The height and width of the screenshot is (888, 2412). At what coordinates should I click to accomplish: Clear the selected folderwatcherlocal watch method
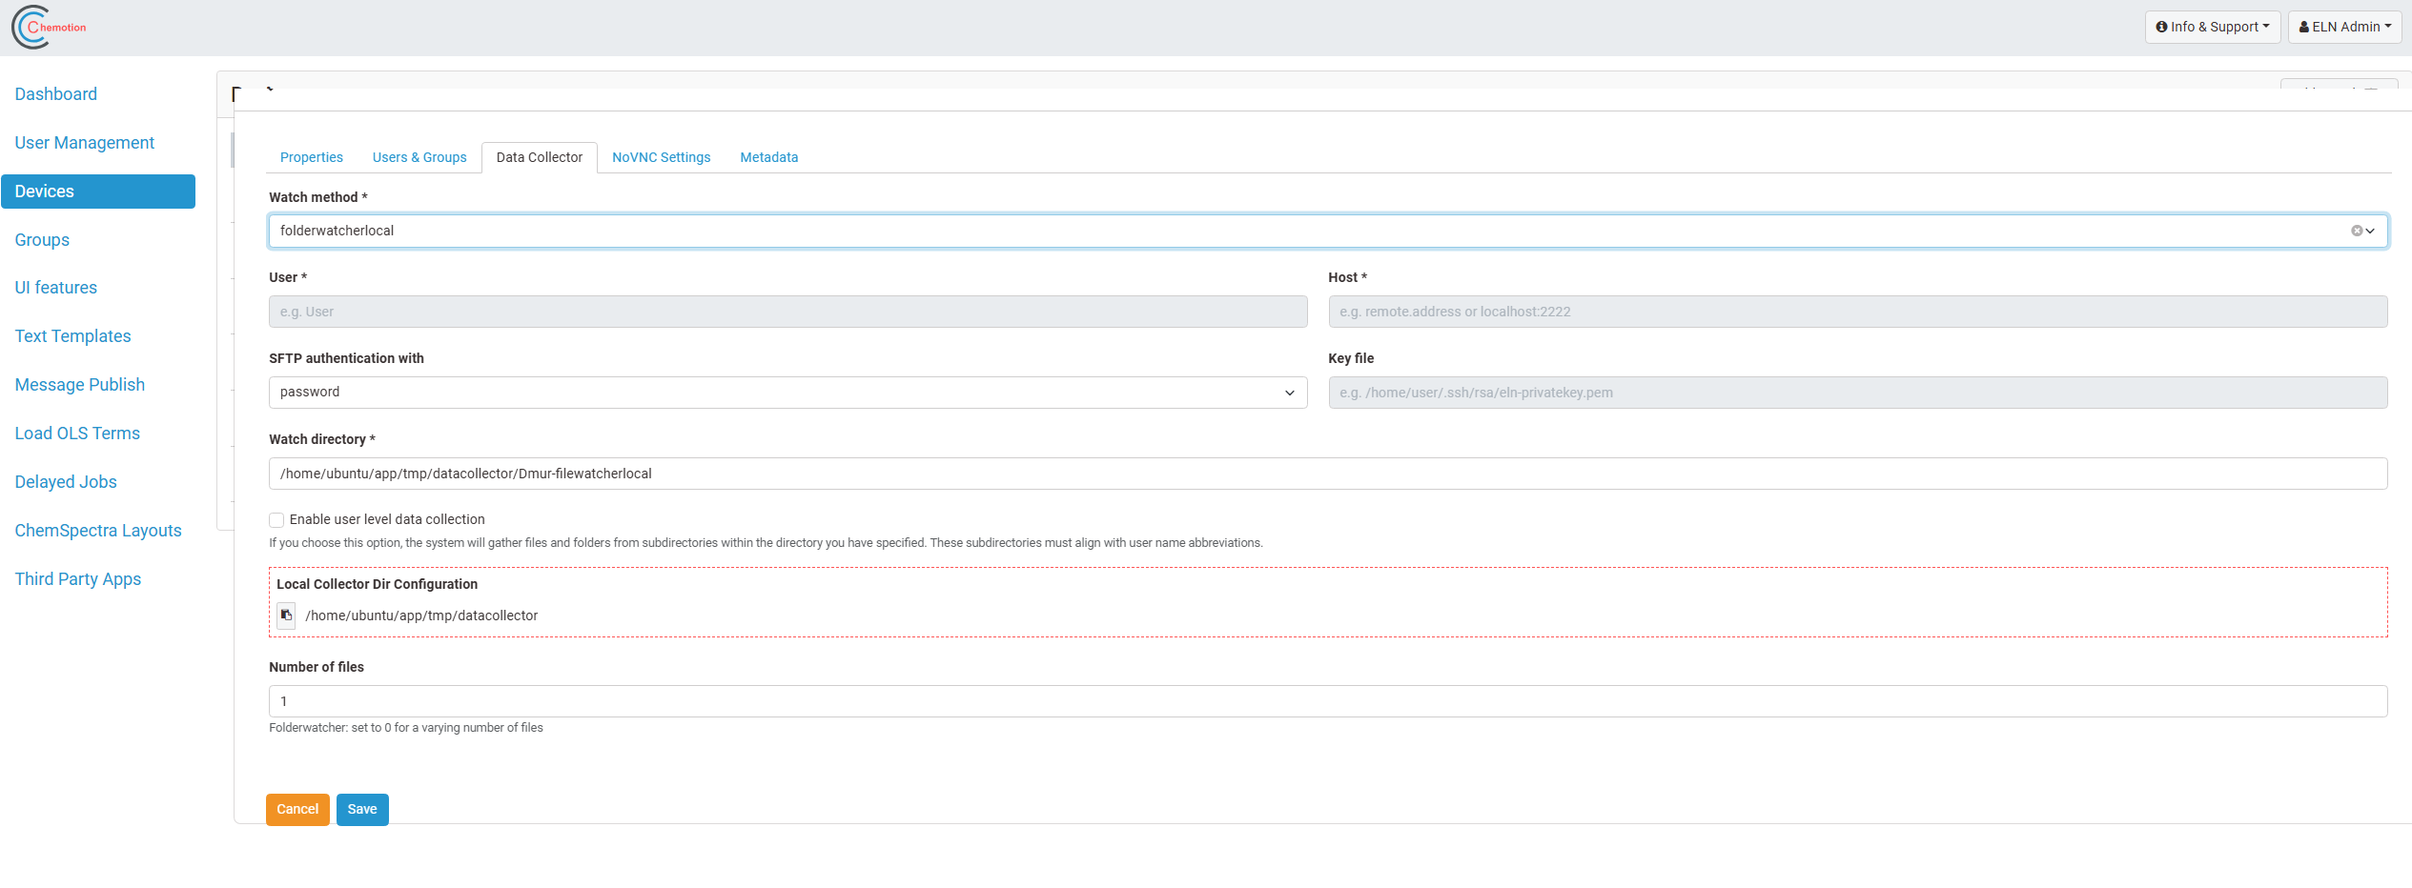(x=2357, y=231)
